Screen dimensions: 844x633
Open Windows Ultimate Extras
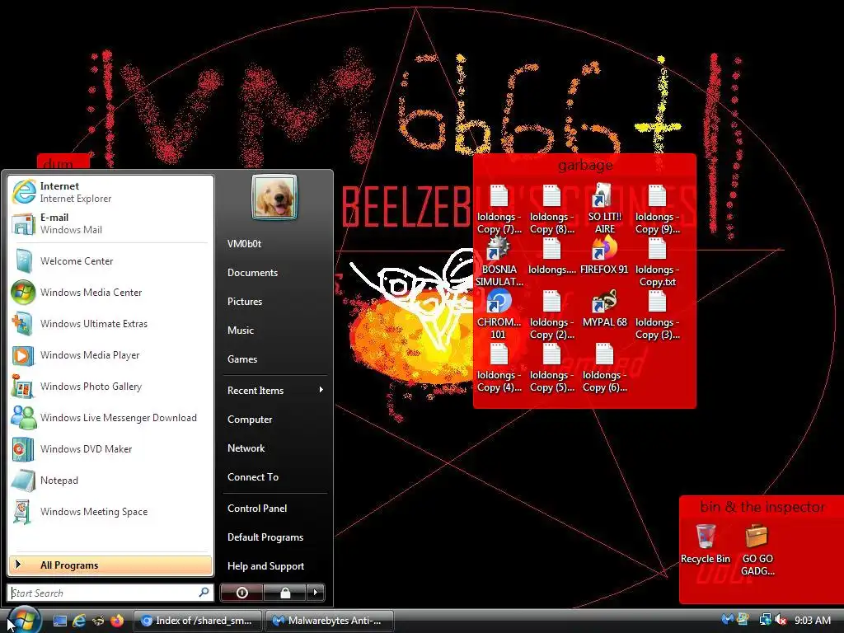110,323
